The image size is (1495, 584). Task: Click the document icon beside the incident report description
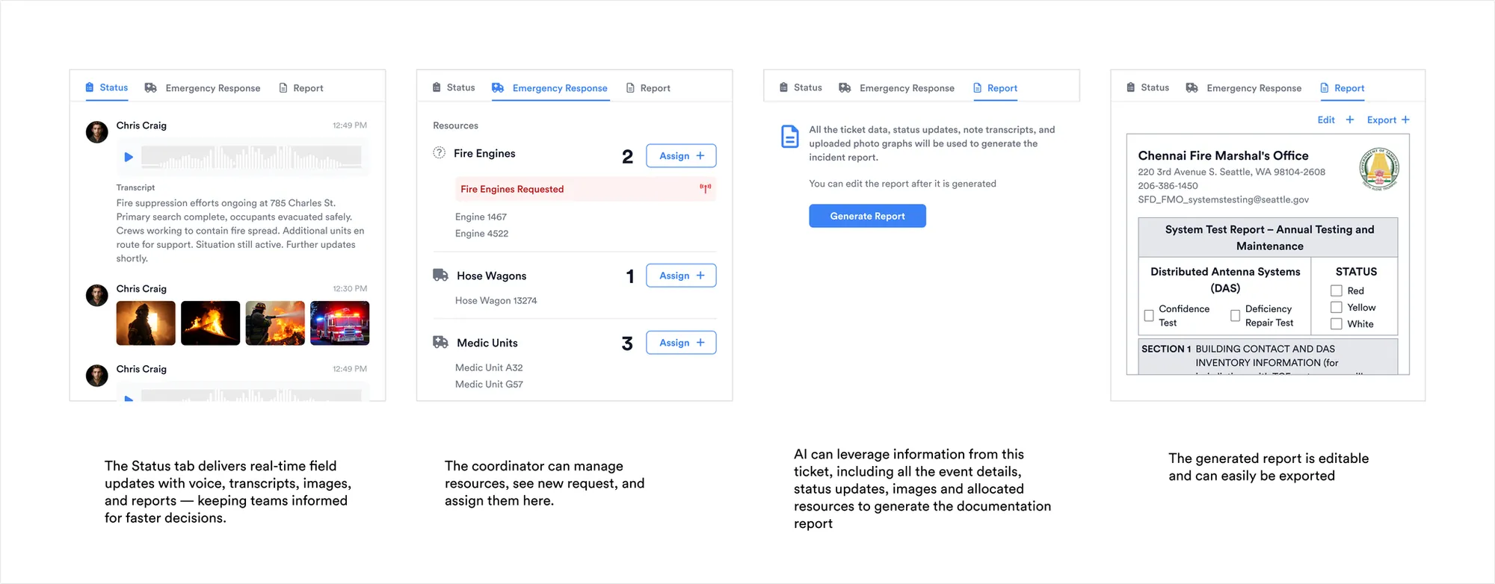(790, 137)
